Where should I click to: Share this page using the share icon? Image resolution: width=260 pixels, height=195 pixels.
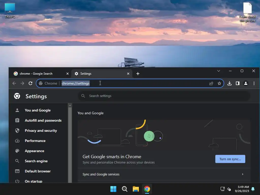click(211, 83)
